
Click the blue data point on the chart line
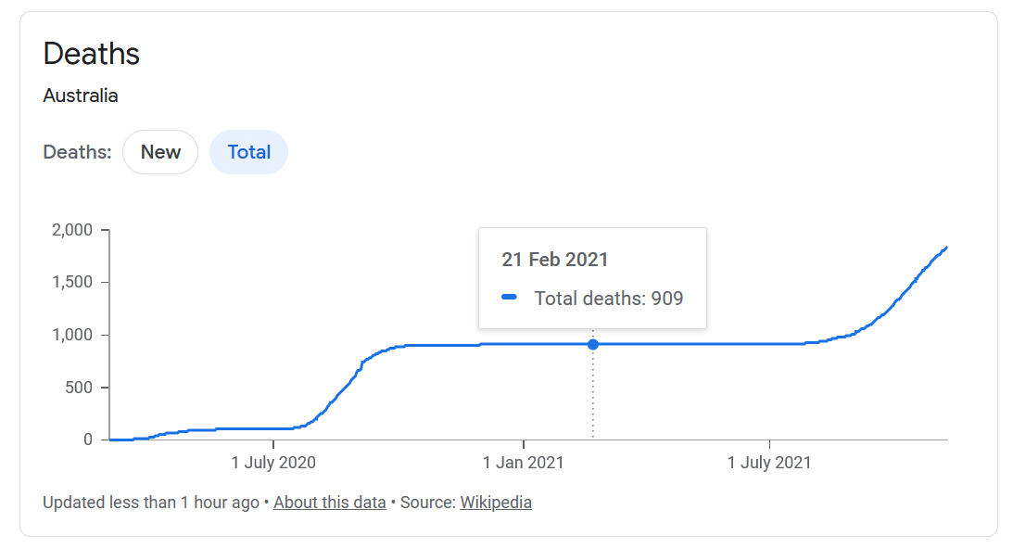pos(593,345)
